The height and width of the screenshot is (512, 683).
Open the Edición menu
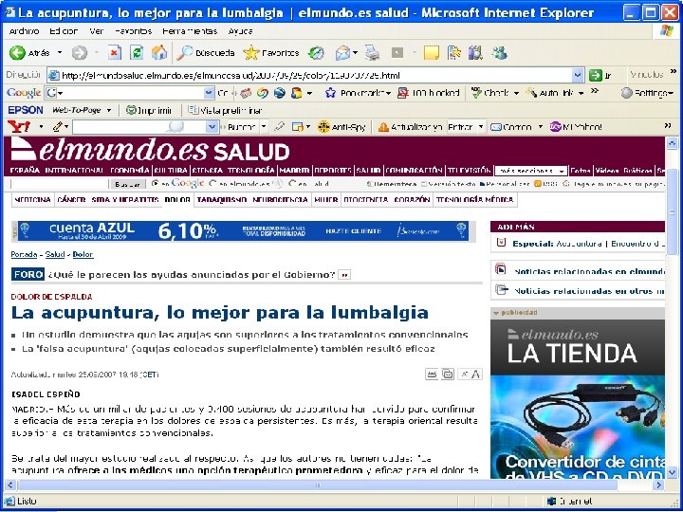(64, 31)
